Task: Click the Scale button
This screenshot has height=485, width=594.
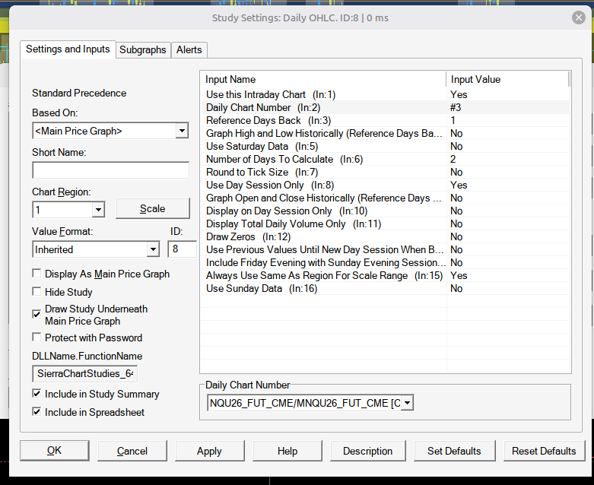Action: pyautogui.click(x=153, y=208)
